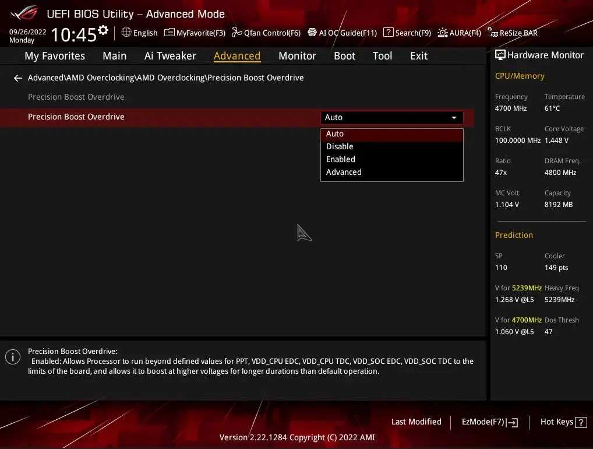Click the 100.0000 MHz BCLK value
593x449 pixels.
[x=518, y=141]
